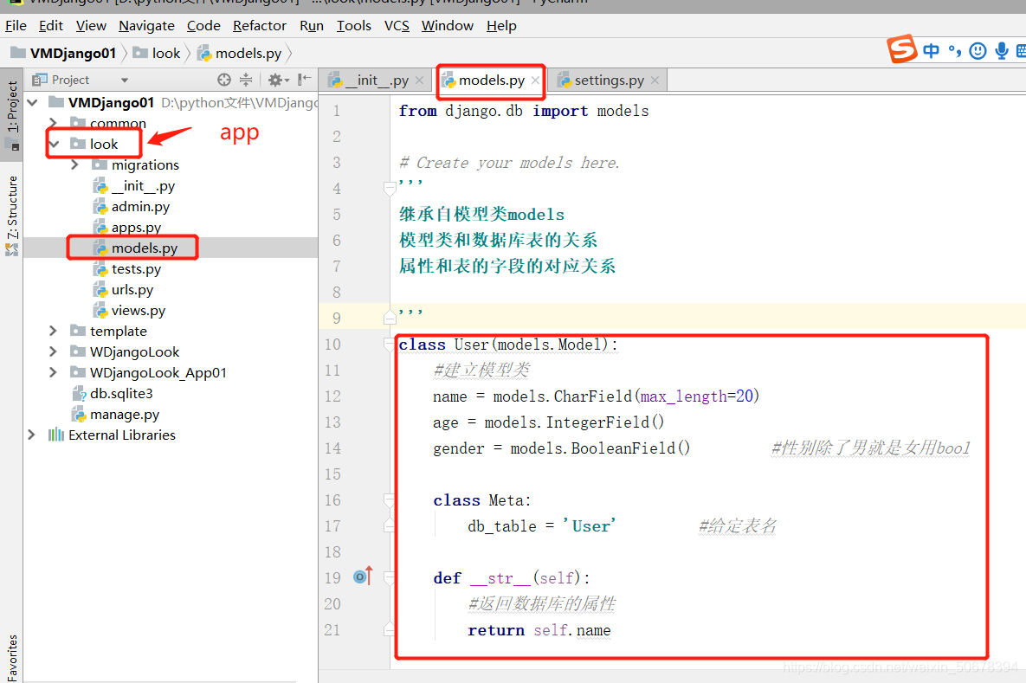The width and height of the screenshot is (1026, 683).
Task: Hide the Project panel with the arrow icon
Action: click(x=303, y=80)
